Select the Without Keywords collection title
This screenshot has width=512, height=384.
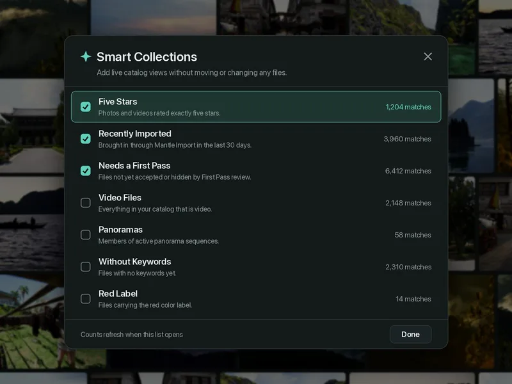pyautogui.click(x=135, y=262)
